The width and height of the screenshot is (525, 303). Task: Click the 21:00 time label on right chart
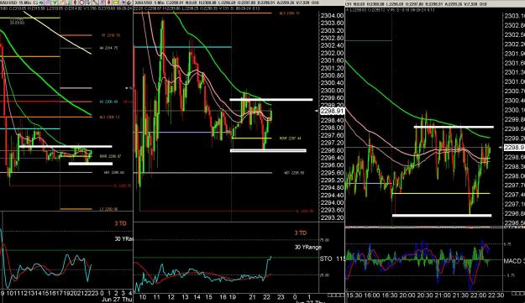pos(443,295)
